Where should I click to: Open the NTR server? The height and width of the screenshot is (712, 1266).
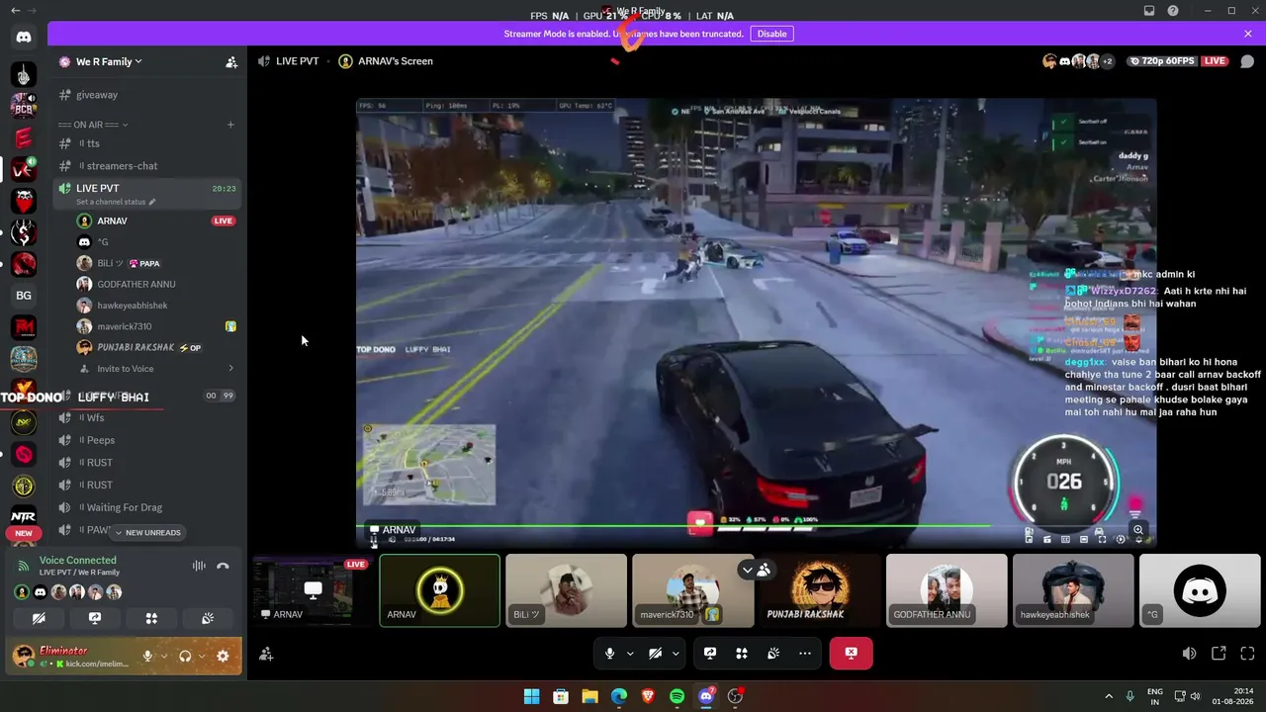[24, 516]
